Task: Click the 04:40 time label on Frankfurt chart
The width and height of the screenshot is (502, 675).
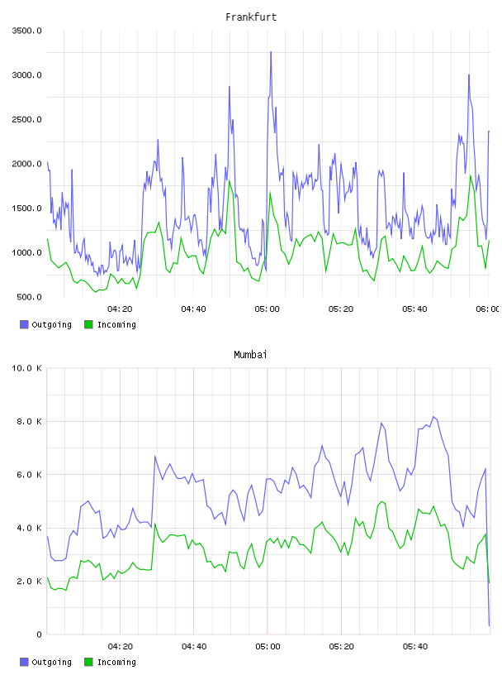Action: [193, 309]
